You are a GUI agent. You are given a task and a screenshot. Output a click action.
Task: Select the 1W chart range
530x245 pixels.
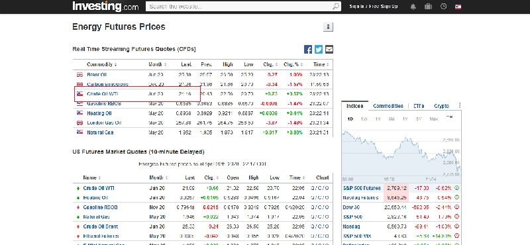point(364,119)
